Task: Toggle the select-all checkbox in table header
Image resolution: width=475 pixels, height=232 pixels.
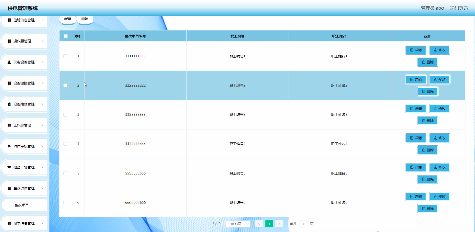Action: click(66, 36)
